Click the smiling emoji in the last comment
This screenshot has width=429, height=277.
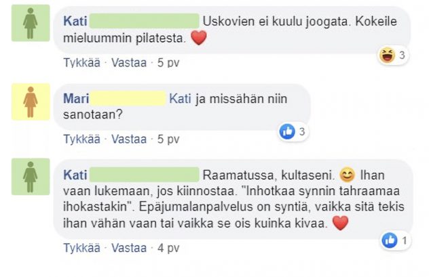[x=347, y=175]
